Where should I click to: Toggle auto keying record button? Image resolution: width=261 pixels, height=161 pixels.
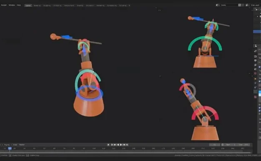pos(108,145)
